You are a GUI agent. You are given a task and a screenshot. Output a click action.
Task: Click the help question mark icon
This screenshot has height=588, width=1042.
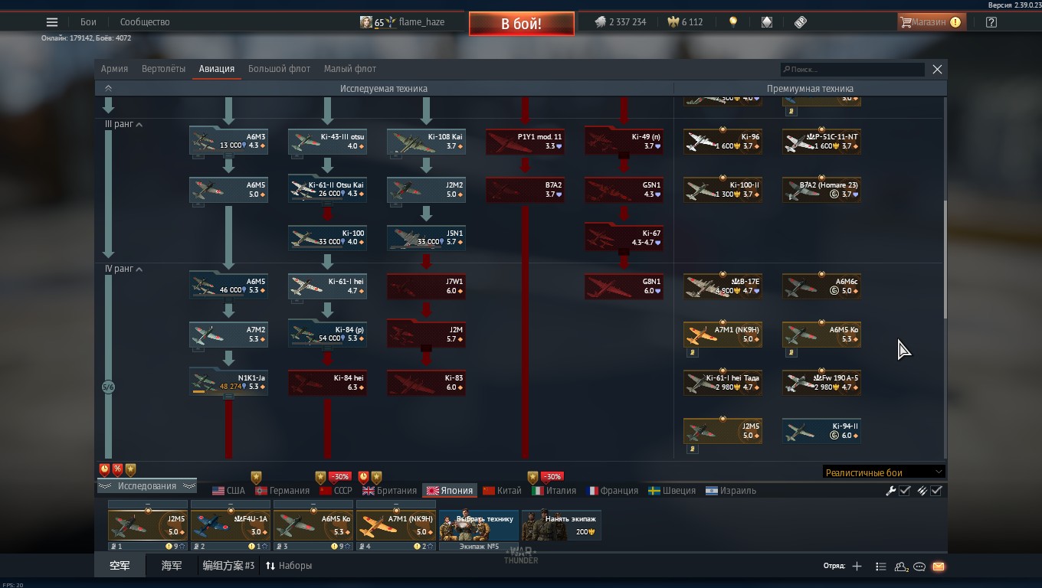(991, 22)
